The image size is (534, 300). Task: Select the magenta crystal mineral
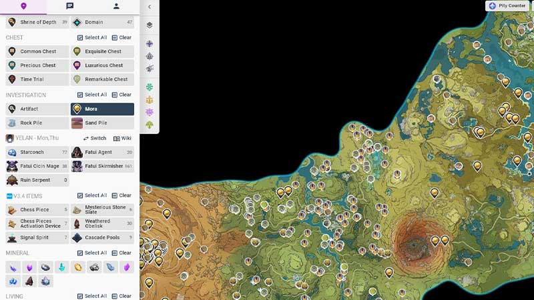point(127,267)
